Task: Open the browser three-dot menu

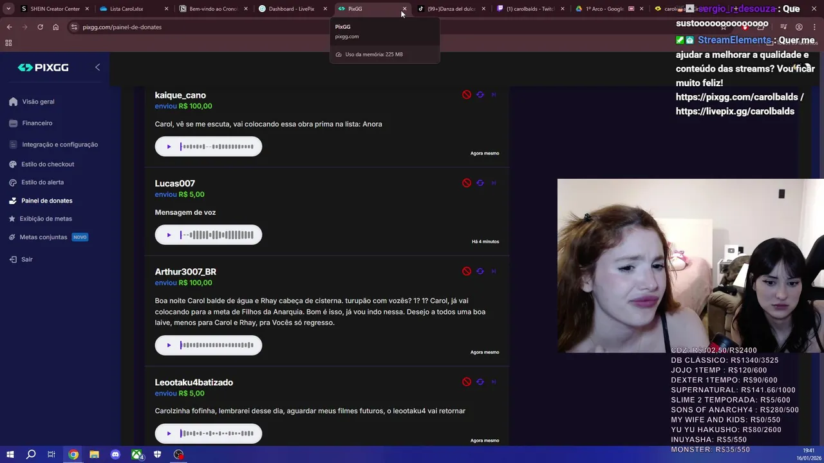Action: (814, 27)
